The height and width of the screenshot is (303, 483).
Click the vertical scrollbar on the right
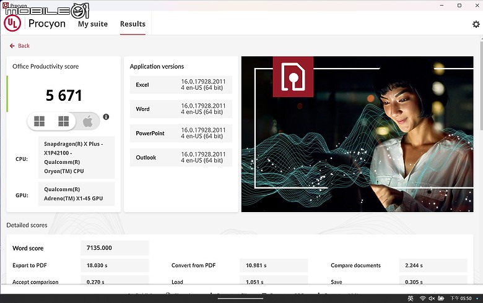(481, 86)
